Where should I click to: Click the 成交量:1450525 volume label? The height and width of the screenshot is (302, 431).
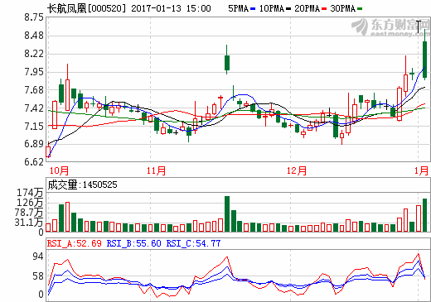tap(82, 185)
